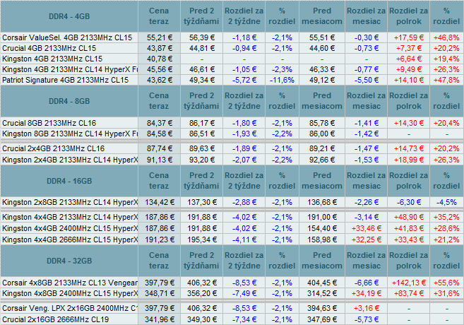
Task: Click the +14,10 € half-year difference
Action: [x=409, y=81]
